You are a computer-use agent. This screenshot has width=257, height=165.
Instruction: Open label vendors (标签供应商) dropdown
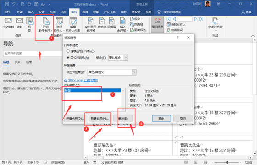pos(134,72)
